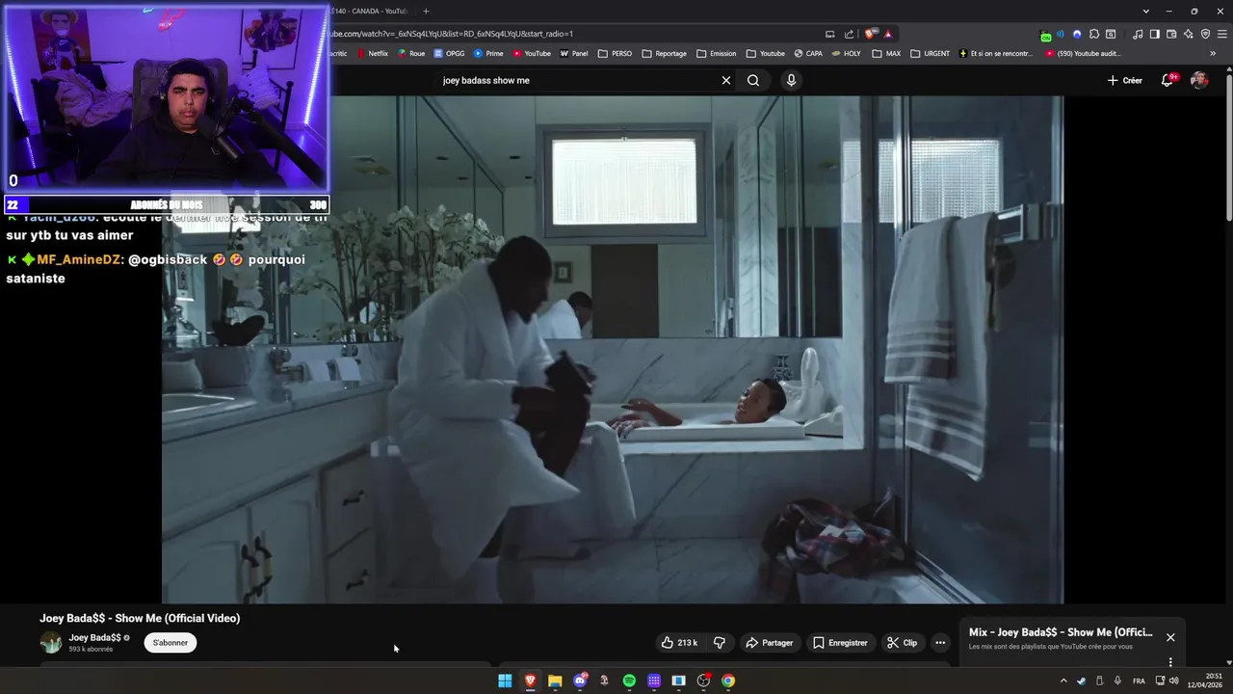Open OBS Studio from taskbar
Image resolution: width=1233 pixels, height=694 pixels.
tap(703, 681)
